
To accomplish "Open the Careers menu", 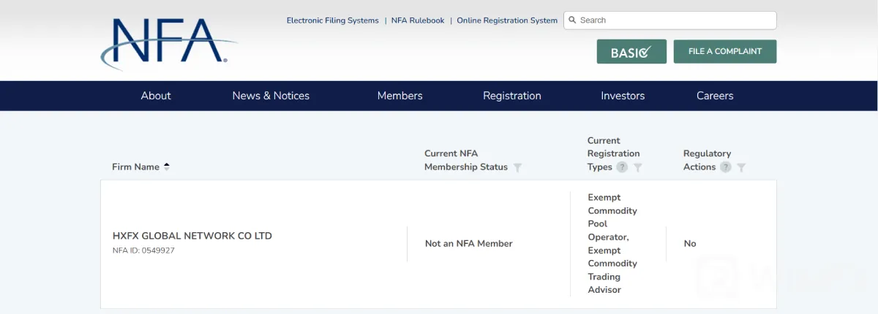I will [715, 96].
